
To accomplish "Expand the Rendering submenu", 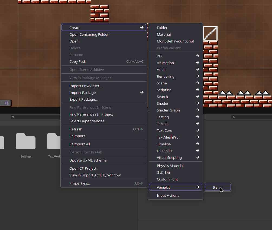I will coord(175,76).
